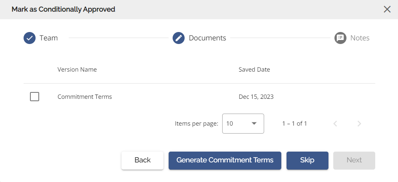Viewport: 398px width, 182px height.
Task: Jump to the Team step label
Action: 48,38
